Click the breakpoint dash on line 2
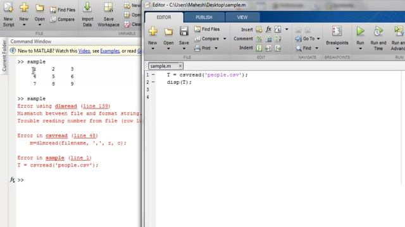The width and height of the screenshot is (405, 227). pos(153,83)
